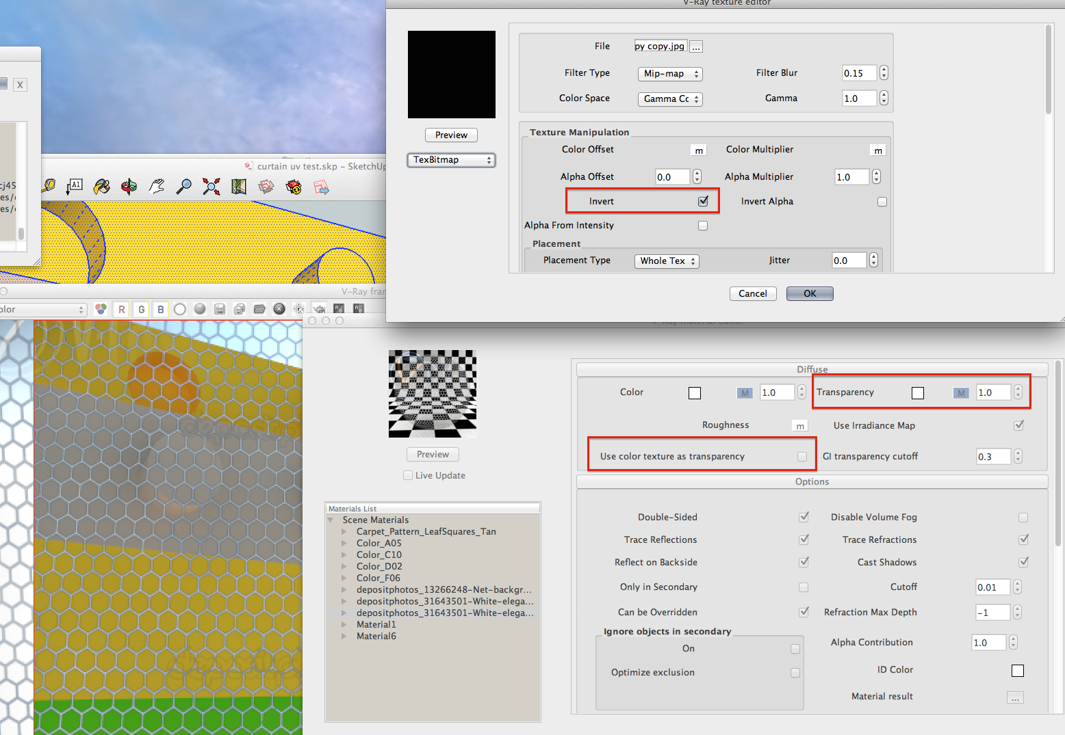Click the Get Models icon

[x=266, y=186]
